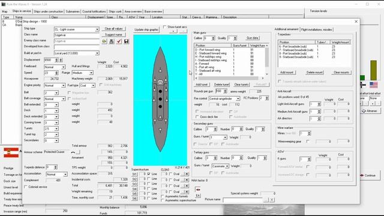Click the Add mount button for torpedoes
384x216 pixels.
tap(287, 73)
